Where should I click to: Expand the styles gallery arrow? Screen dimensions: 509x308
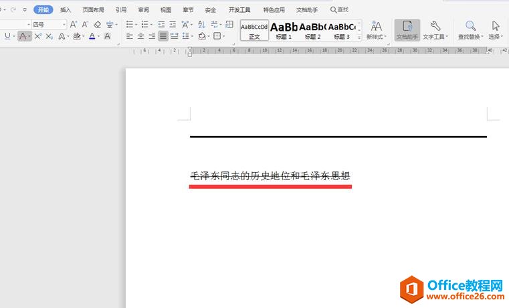359,37
